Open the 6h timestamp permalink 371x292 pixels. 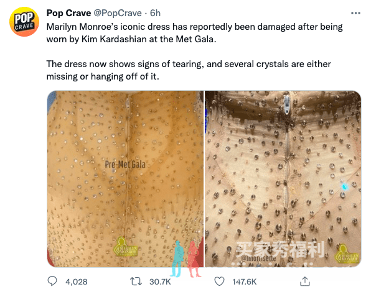[x=155, y=13]
